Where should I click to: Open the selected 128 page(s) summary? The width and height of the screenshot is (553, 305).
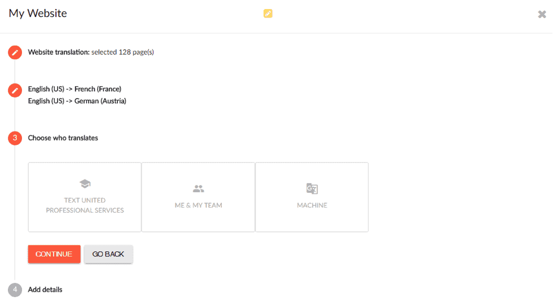click(122, 52)
